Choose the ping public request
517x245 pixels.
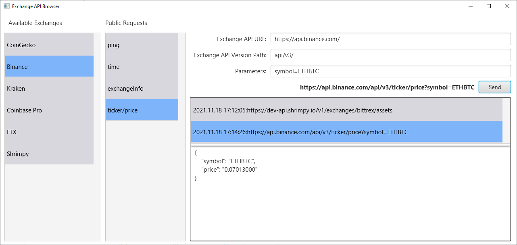point(142,45)
